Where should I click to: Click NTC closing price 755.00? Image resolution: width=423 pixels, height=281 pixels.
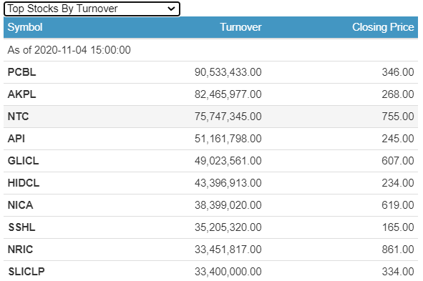click(398, 117)
